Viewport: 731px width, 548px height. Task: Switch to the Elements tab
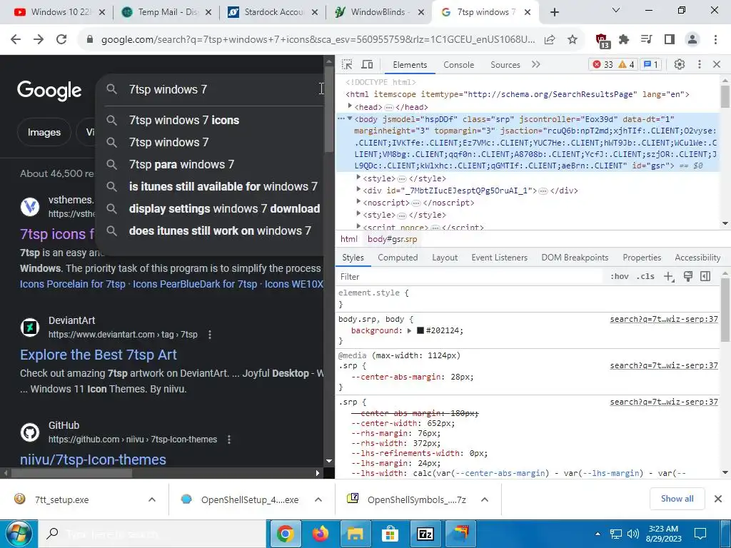pyautogui.click(x=410, y=65)
